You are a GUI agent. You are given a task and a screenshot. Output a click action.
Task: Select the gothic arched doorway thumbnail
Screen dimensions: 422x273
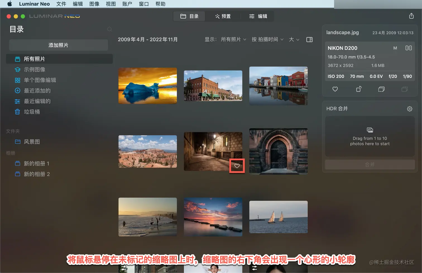point(279,151)
